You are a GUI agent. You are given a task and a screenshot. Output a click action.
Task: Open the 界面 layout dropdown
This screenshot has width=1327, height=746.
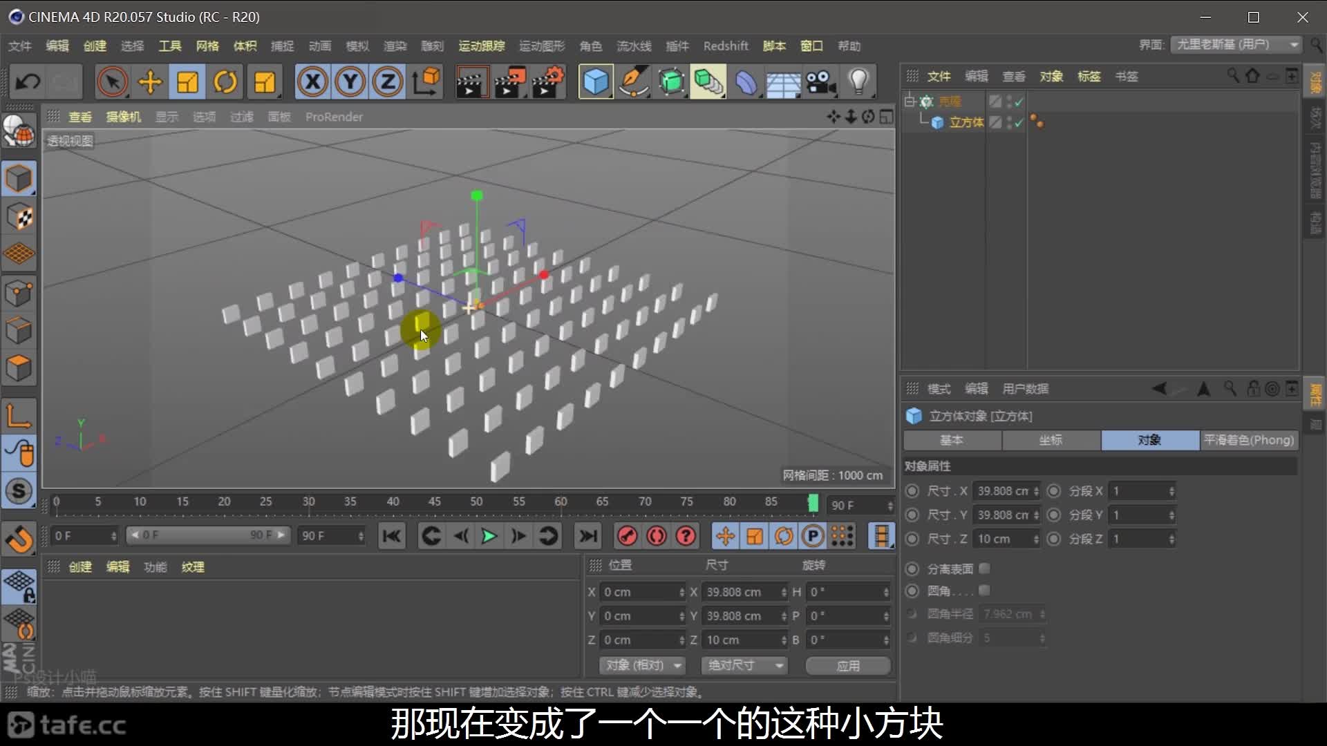pos(1236,45)
